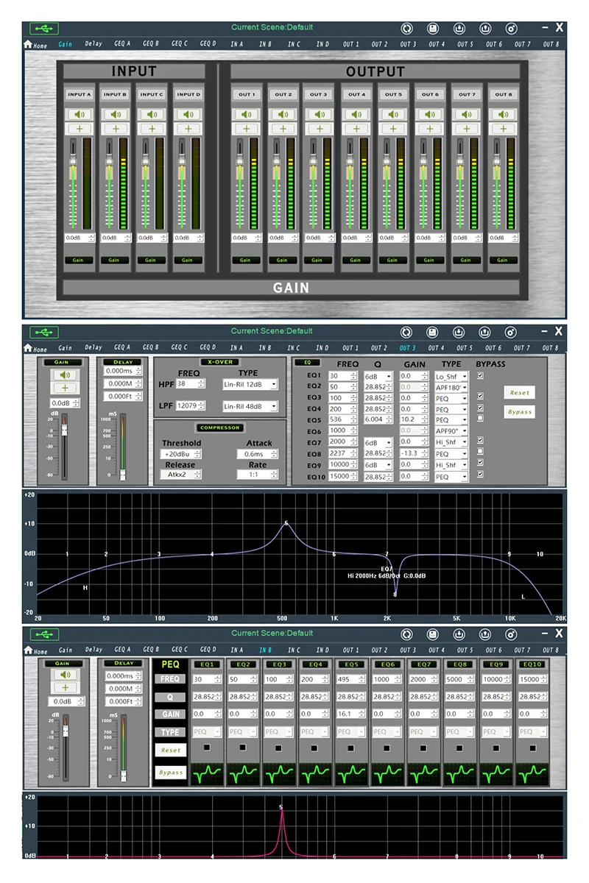Open settings gear icon in top window
This screenshot has width=589, height=883.
click(x=511, y=28)
